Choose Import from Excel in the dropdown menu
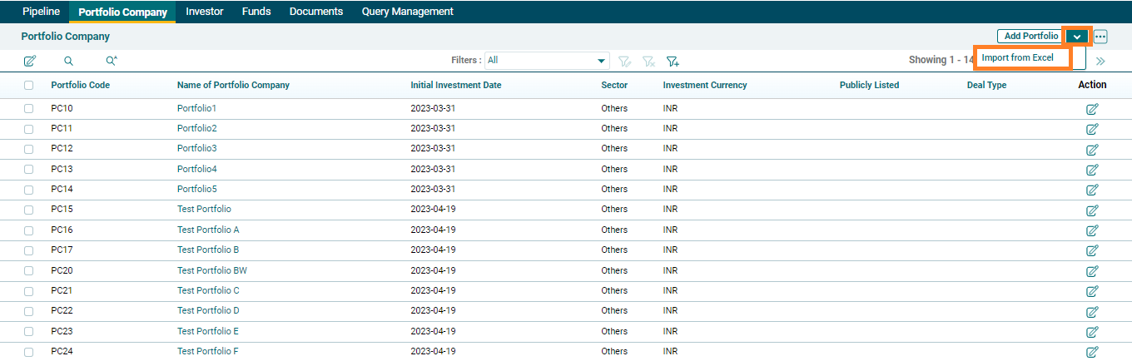1132x361 pixels. pos(1018,58)
